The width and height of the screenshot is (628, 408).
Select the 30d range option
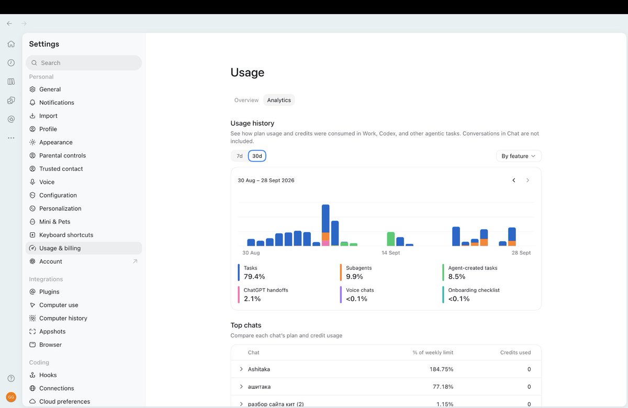click(x=257, y=156)
